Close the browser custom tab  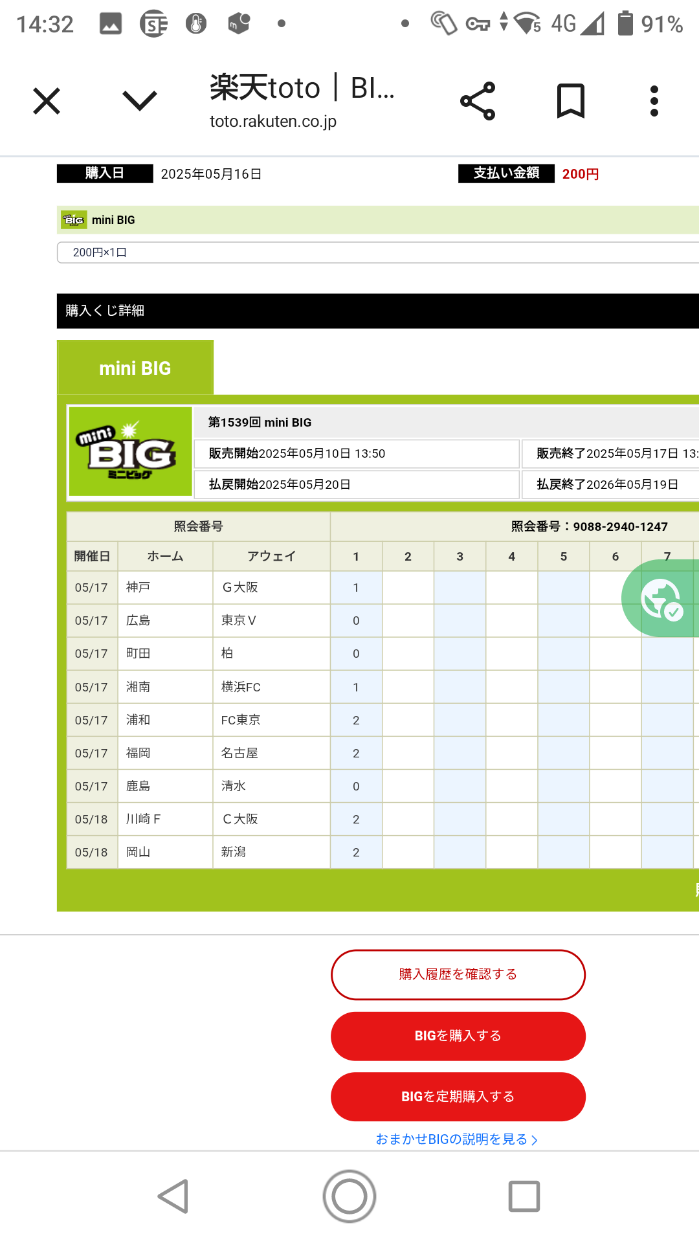click(47, 101)
